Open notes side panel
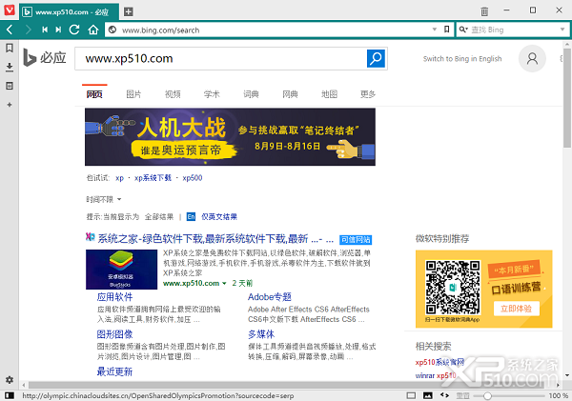Screen dimensions: 572x401 (x=10, y=86)
